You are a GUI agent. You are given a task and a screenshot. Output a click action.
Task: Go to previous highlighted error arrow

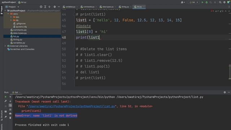226,11
